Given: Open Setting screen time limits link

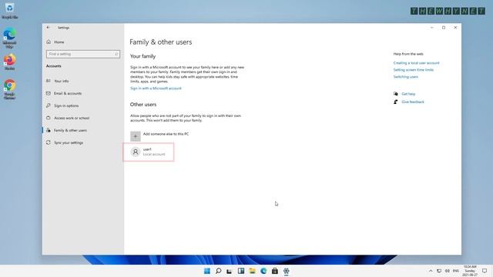Looking at the screenshot, I should click(414, 70).
